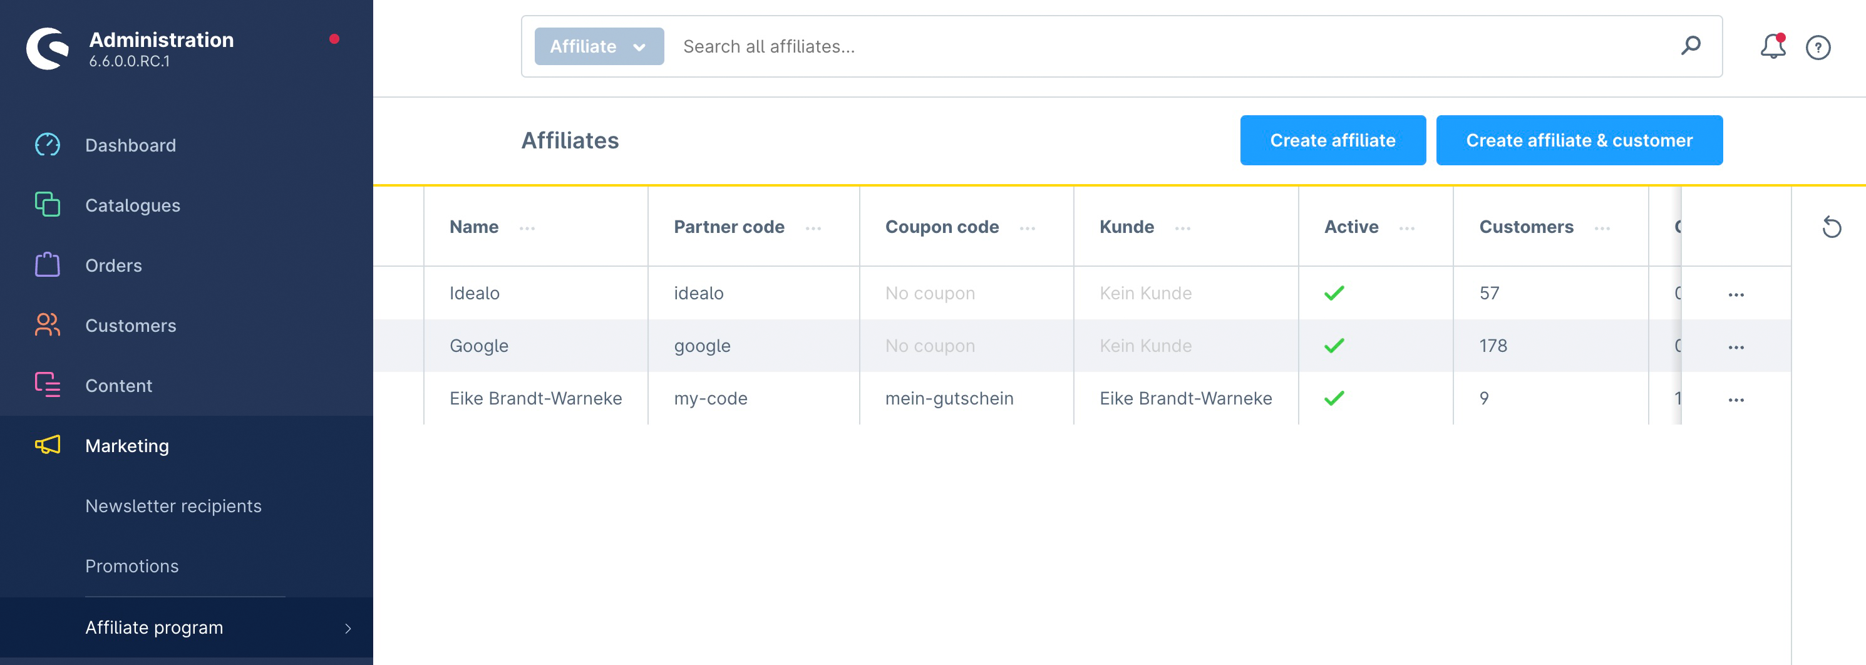
Task: Sort by Kunde column header
Action: tap(1126, 227)
